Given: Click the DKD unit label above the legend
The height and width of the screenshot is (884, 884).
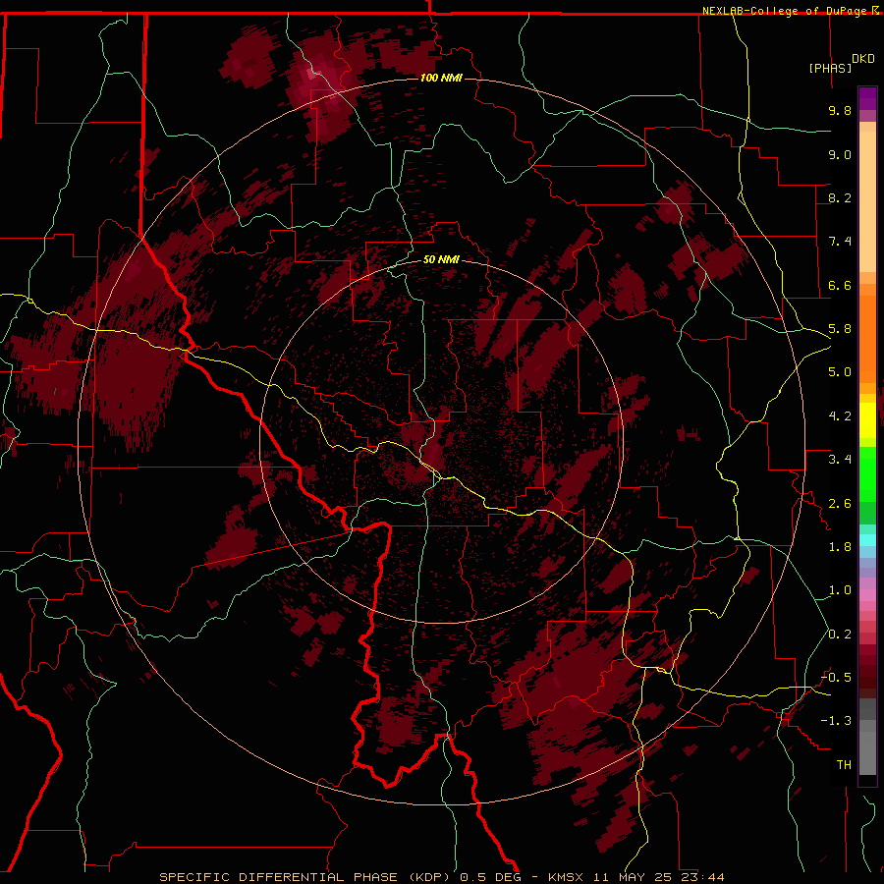Looking at the screenshot, I should point(863,59).
